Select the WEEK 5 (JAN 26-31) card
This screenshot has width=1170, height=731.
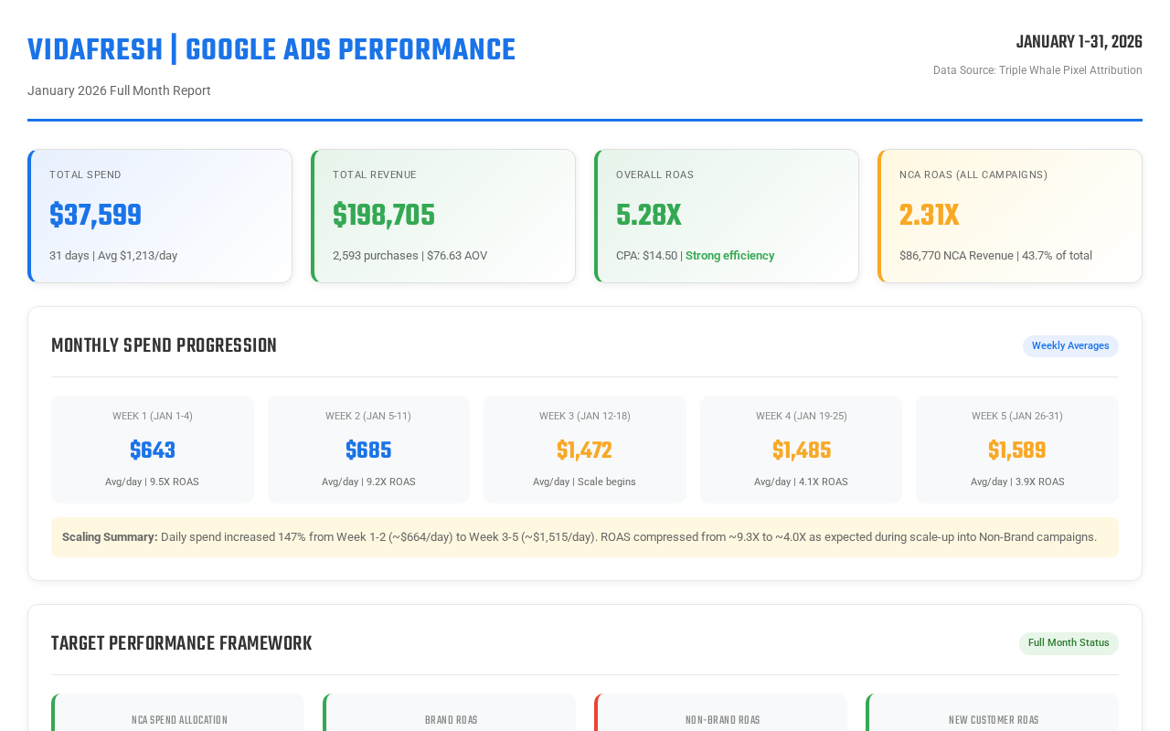(1017, 449)
